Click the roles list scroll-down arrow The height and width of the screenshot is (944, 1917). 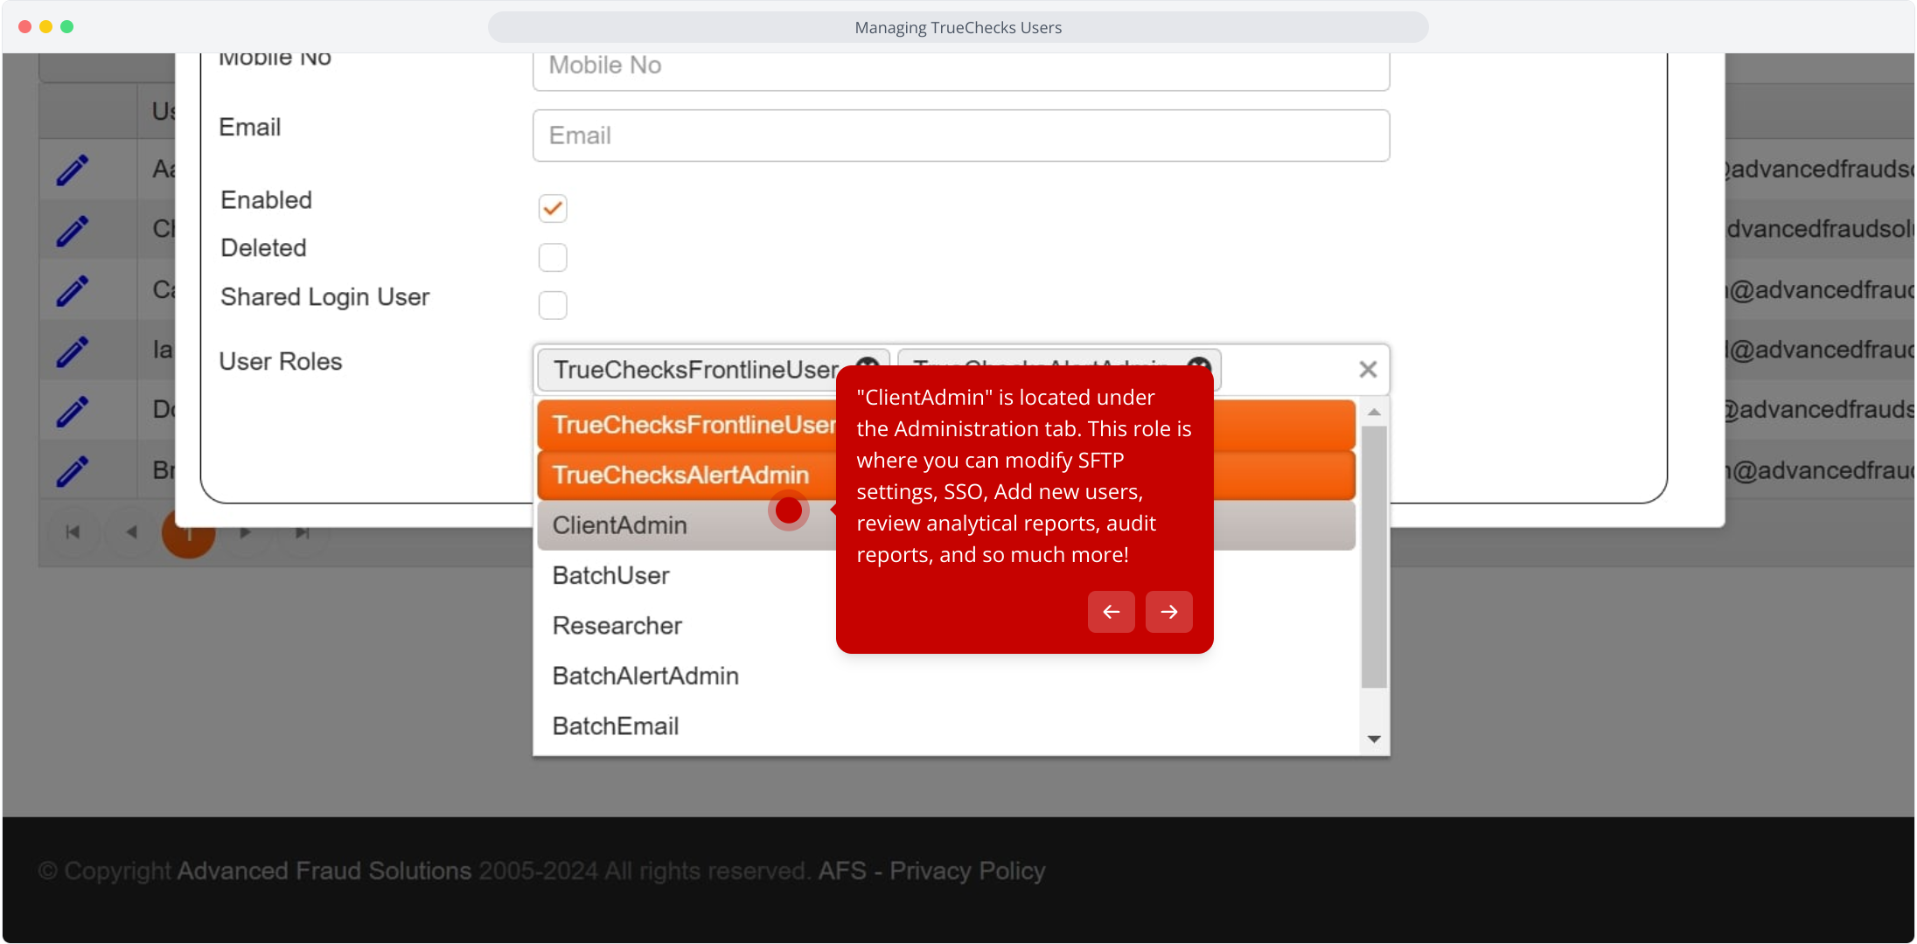click(x=1374, y=739)
